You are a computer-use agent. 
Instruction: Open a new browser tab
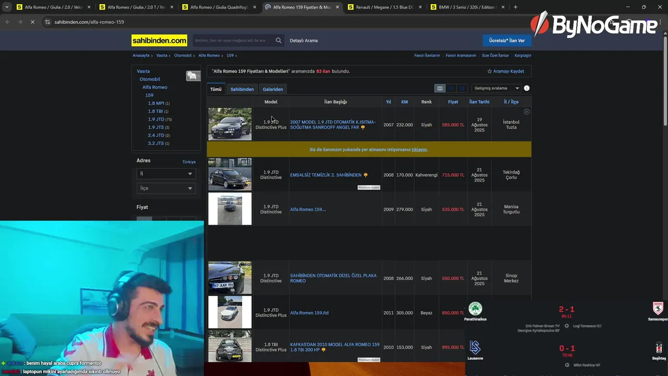(516, 7)
